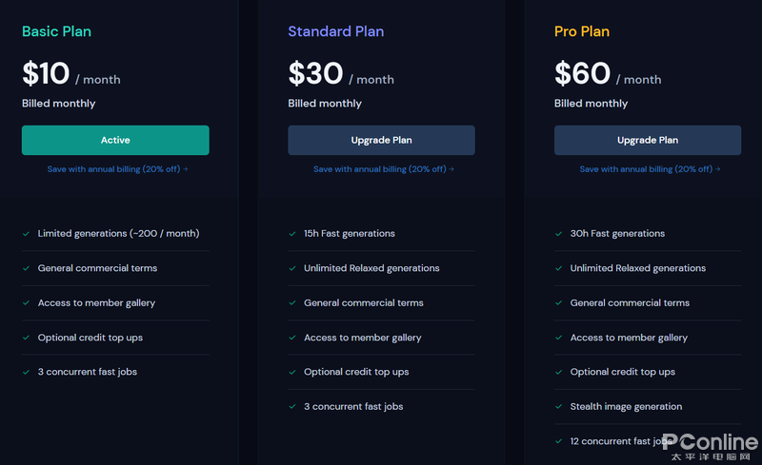The height and width of the screenshot is (465, 762).
Task: Click the $60 / month price text
Action: pos(608,74)
